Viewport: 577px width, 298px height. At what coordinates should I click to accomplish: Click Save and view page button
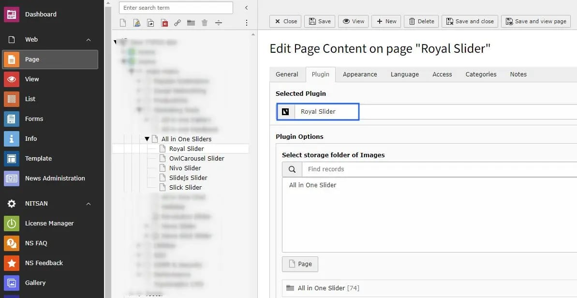pos(536,21)
